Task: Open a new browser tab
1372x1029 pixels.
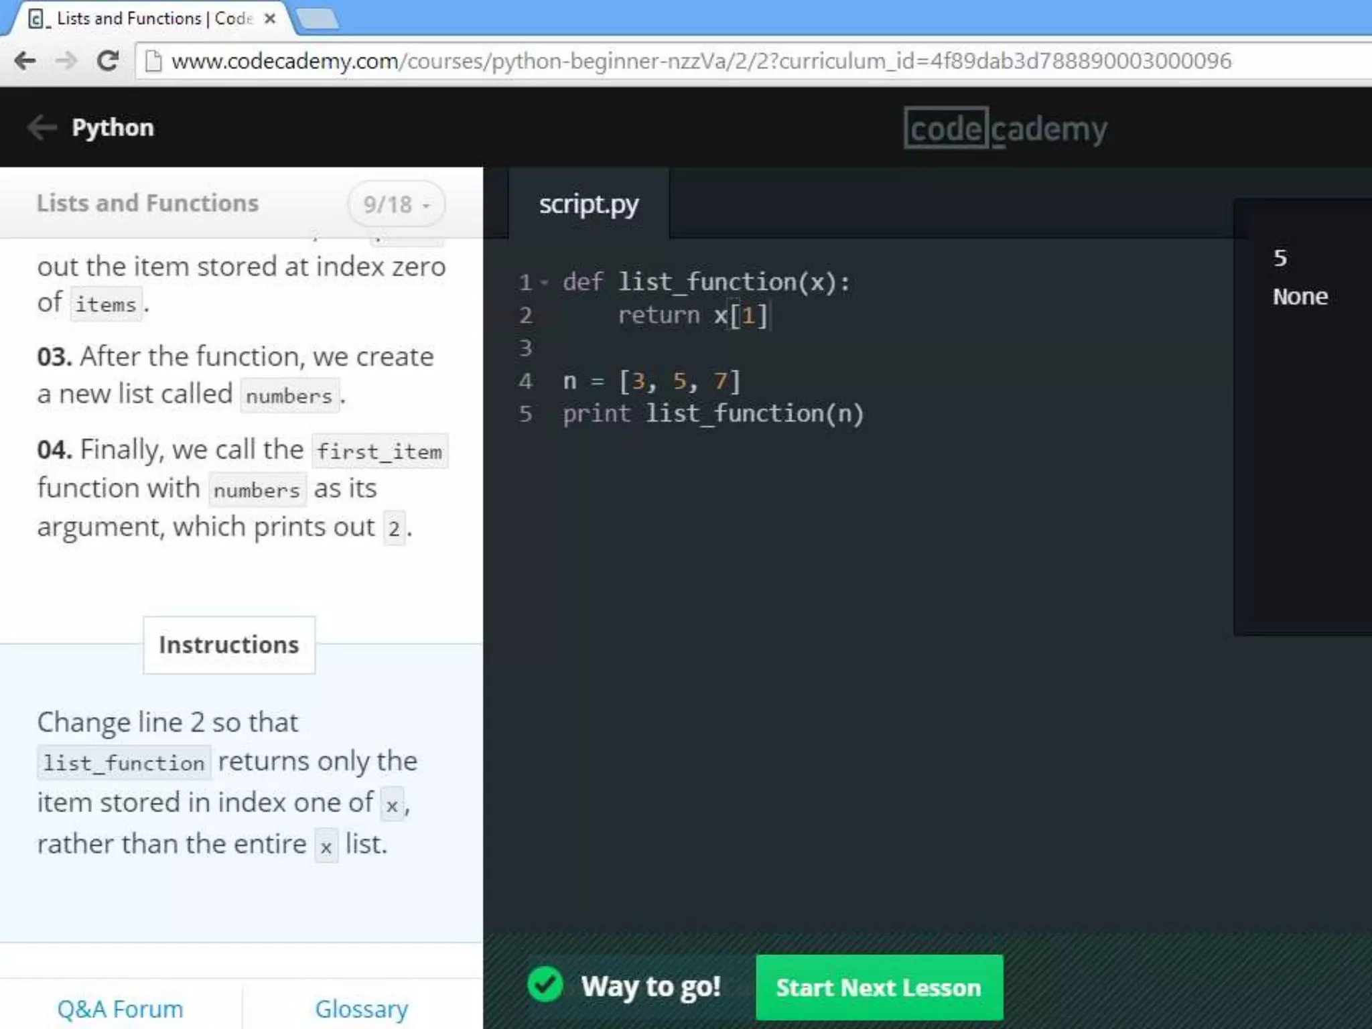Action: (x=318, y=19)
